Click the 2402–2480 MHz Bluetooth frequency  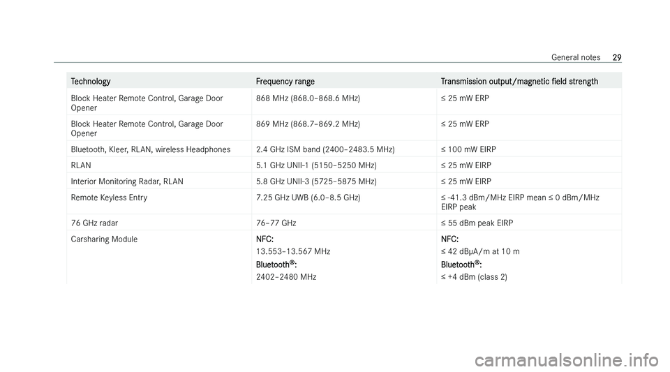286,277
